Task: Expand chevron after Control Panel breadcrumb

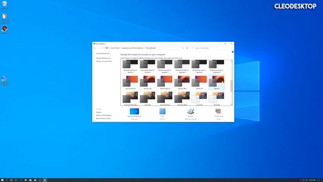Action: 121,48
